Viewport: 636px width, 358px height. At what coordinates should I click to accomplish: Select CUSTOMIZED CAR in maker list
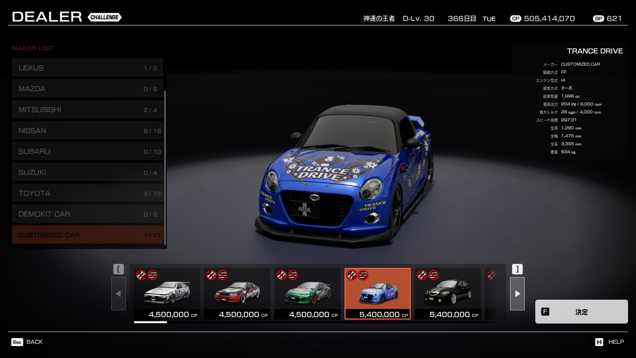[87, 235]
